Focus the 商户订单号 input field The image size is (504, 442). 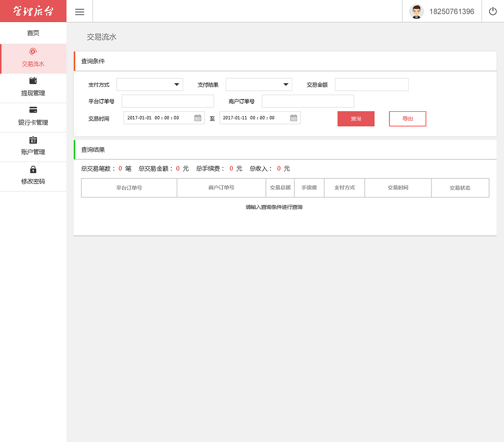pos(308,101)
